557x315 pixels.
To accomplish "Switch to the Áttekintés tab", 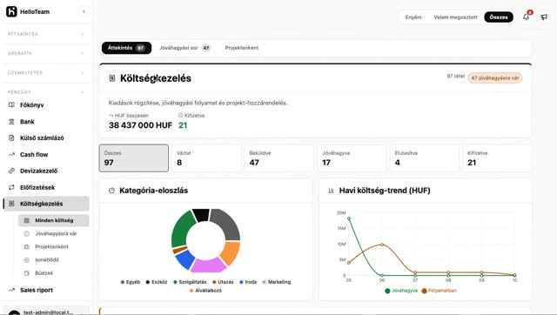I will click(126, 48).
